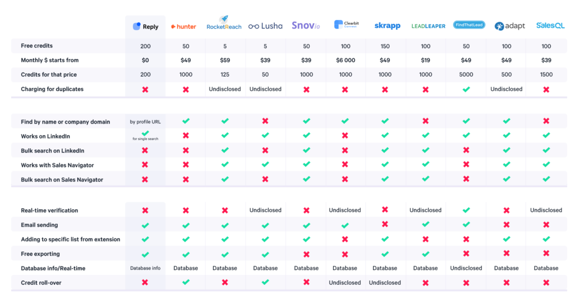This screenshot has width=582, height=308.
Task: Click FindThatLead's green check for charging duplicates
Action: (466, 89)
